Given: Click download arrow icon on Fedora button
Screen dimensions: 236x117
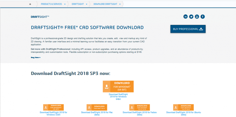Looking at the screenshot, I should tap(132, 107).
